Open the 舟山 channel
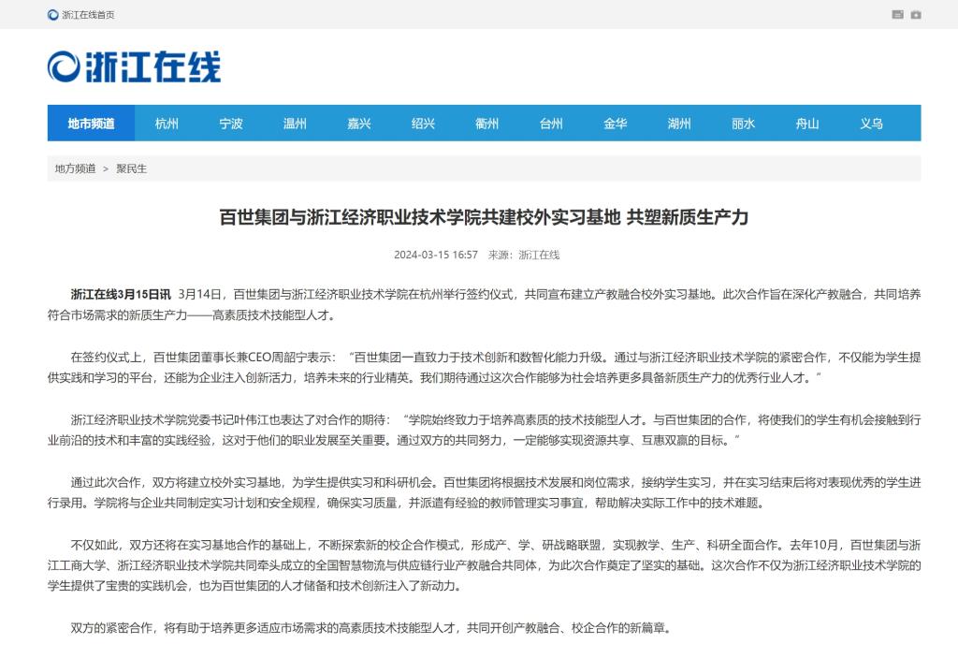 click(x=807, y=124)
